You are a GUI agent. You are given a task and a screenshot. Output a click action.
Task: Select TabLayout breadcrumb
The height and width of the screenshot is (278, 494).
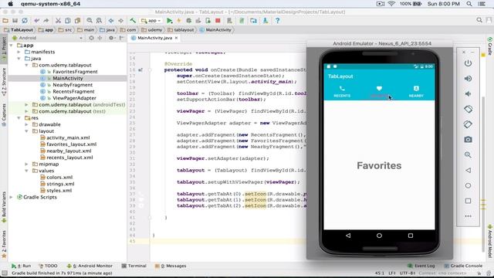[19, 29]
